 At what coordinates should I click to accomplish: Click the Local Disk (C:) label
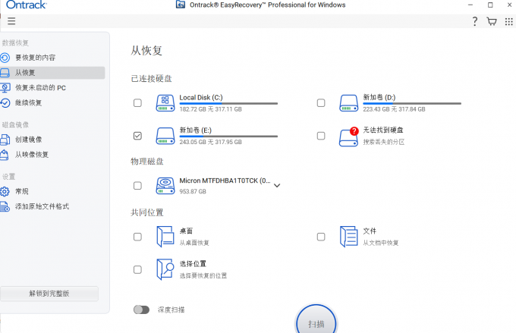201,98
